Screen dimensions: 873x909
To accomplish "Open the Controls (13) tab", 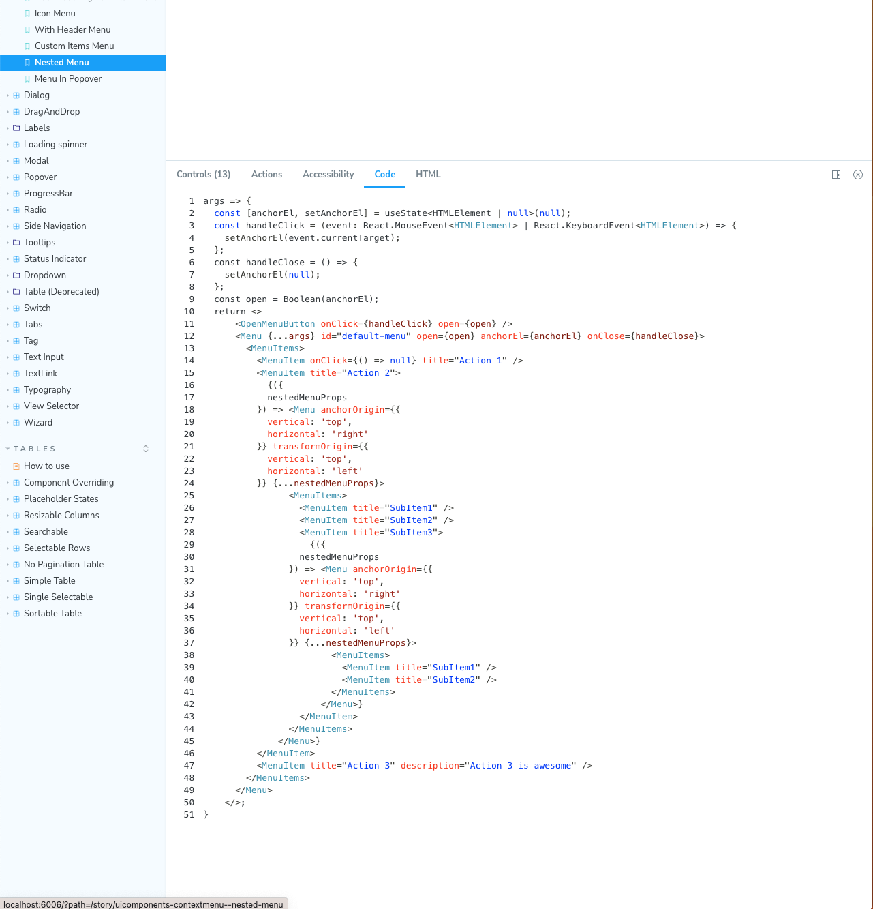I will 203,174.
